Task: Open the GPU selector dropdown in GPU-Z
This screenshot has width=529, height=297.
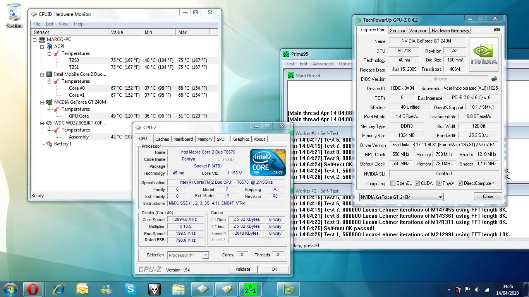Action: click(x=440, y=197)
